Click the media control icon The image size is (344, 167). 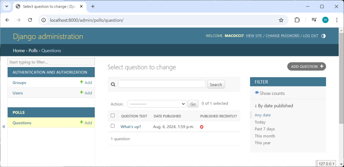pos(314,20)
